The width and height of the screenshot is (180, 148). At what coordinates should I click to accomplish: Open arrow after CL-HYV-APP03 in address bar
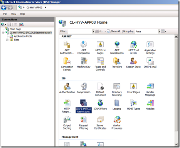click(x=45, y=8)
